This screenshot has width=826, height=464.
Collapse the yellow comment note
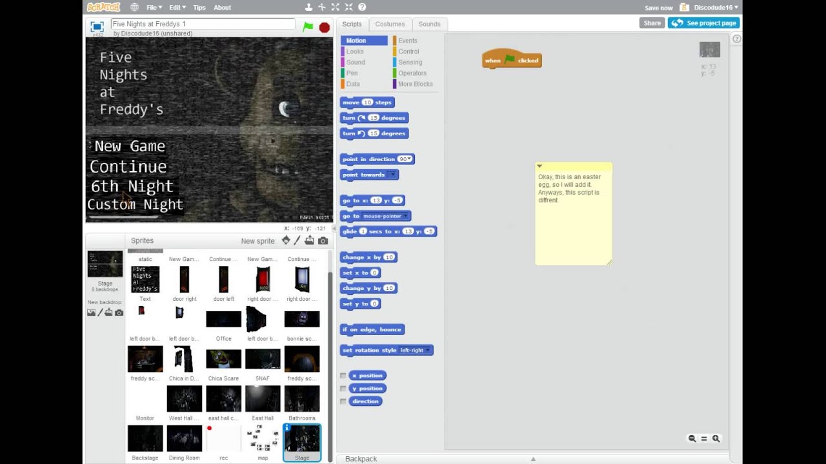point(539,166)
